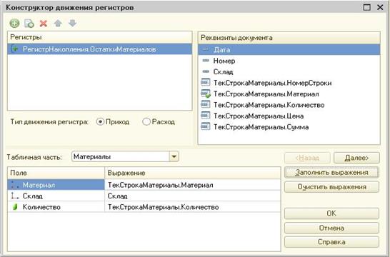
Task: Click the green Add register icon
Action: click(14, 24)
